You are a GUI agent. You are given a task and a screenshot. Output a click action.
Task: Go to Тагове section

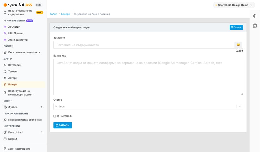[x=23, y=72]
